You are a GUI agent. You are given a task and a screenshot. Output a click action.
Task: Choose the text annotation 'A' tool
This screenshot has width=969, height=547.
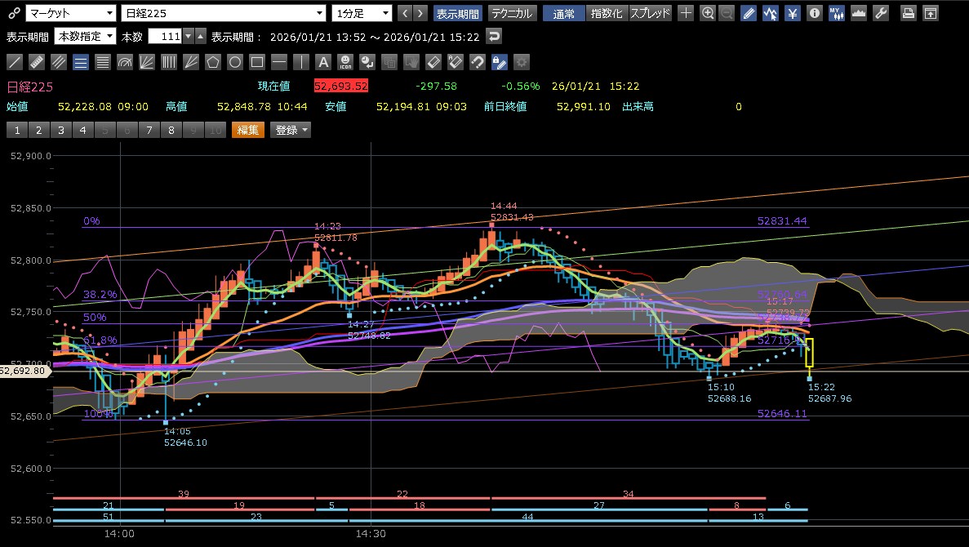[323, 62]
